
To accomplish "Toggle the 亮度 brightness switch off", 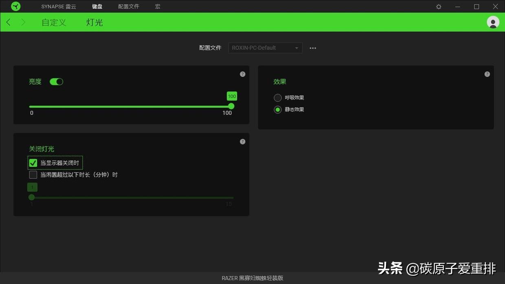I will (56, 81).
